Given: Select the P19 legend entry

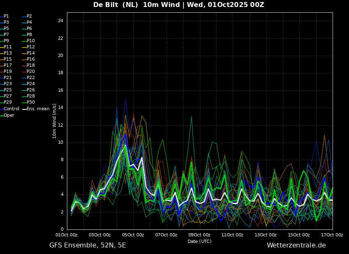Looking at the screenshot, I should pos(6,72).
